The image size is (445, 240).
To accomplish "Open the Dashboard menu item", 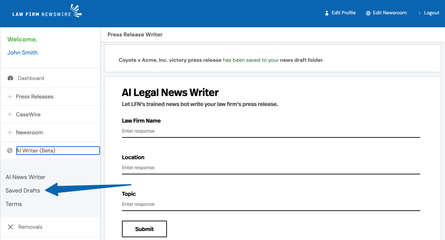I will (x=31, y=78).
